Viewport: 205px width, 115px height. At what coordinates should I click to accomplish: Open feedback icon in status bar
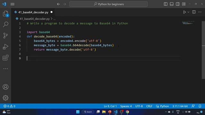click(x=193, y=106)
